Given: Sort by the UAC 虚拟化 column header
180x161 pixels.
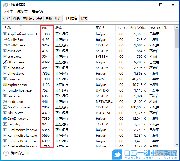Looking at the screenshot, I should [x=161, y=28].
